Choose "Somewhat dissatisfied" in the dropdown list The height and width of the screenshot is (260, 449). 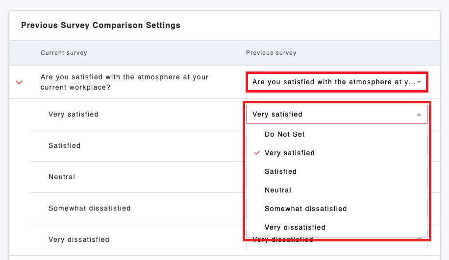(306, 209)
